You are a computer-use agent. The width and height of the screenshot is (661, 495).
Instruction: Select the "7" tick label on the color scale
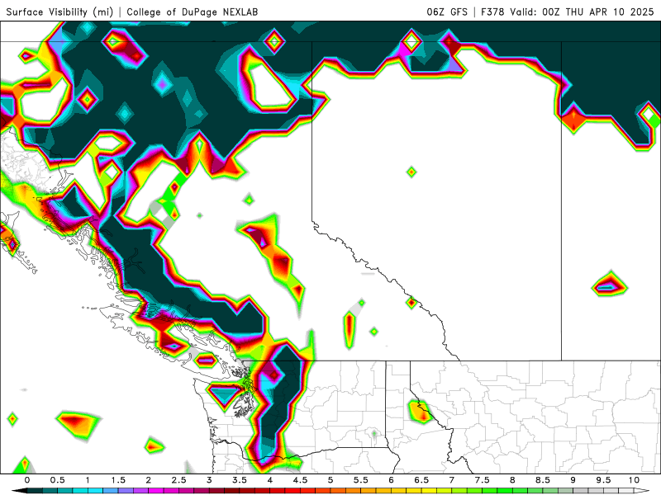[x=452, y=480]
